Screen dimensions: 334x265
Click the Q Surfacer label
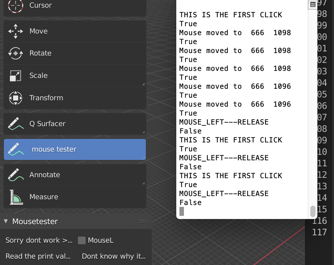[47, 124]
